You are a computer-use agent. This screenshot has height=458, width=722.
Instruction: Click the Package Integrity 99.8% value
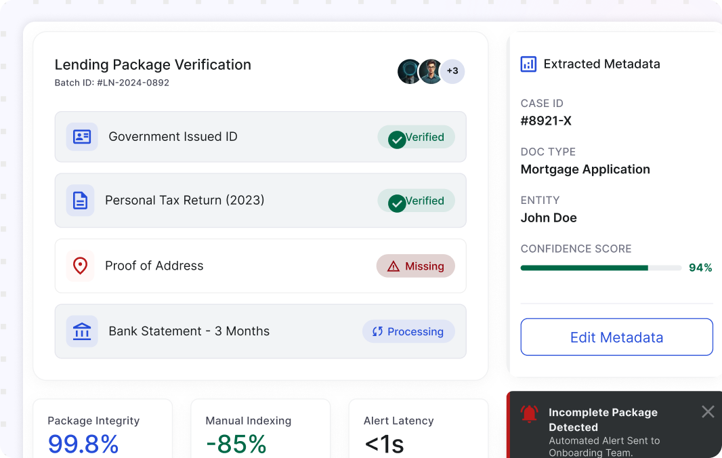tap(83, 444)
